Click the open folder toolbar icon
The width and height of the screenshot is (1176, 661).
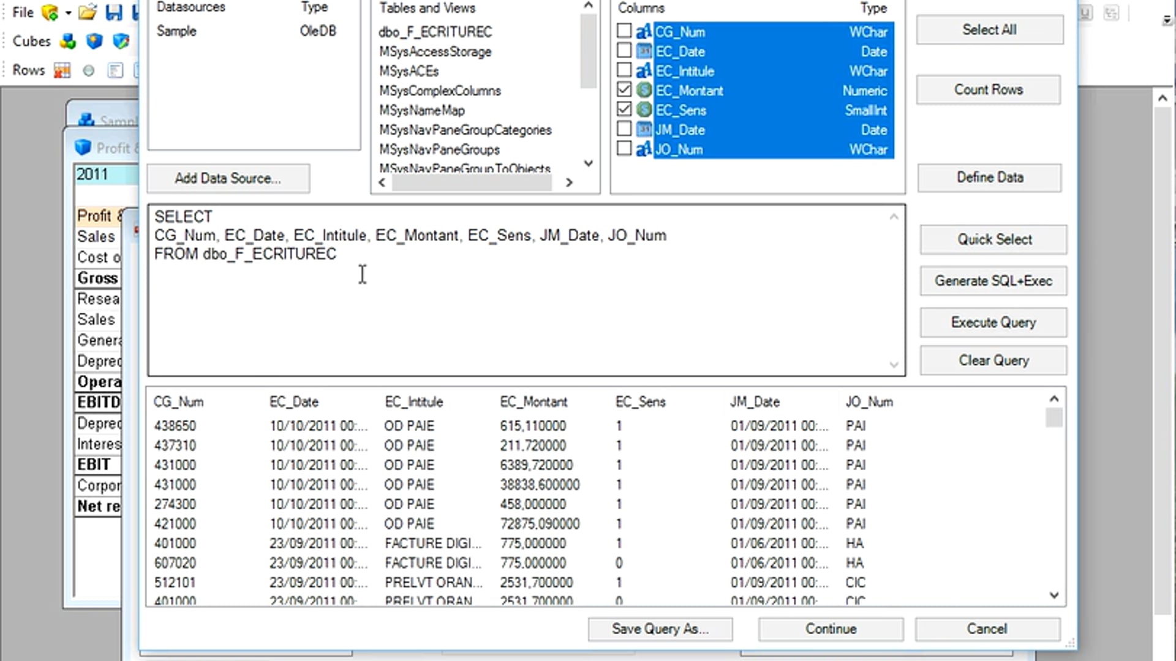click(88, 12)
